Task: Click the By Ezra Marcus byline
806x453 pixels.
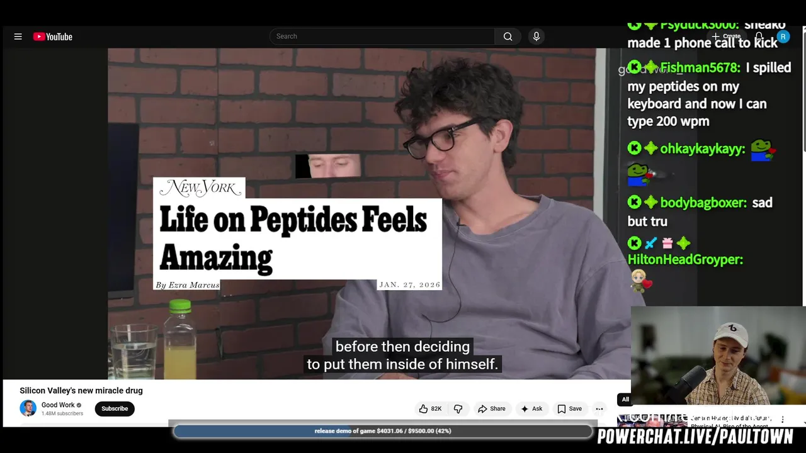Action: (188, 285)
